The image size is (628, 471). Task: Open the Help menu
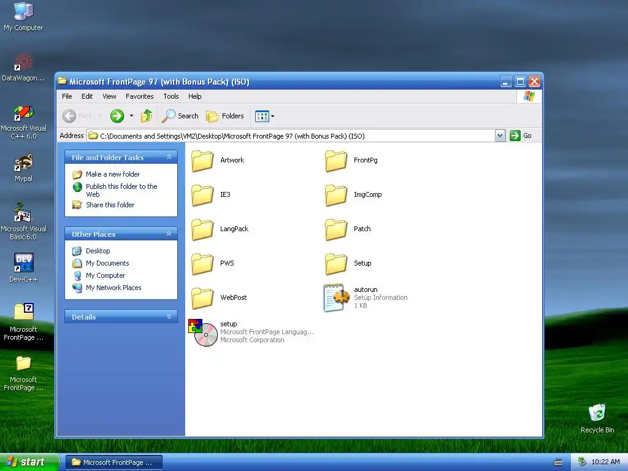(x=194, y=96)
